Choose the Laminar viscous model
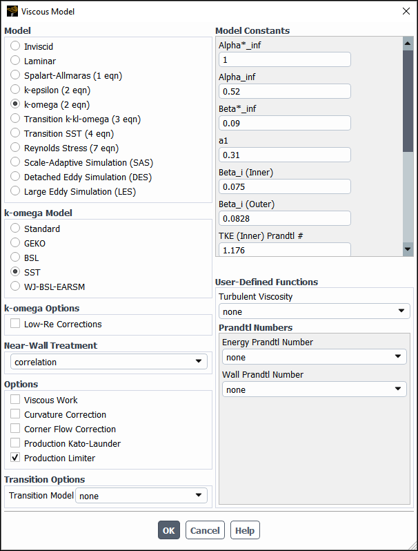The height and width of the screenshot is (551, 418). point(16,61)
